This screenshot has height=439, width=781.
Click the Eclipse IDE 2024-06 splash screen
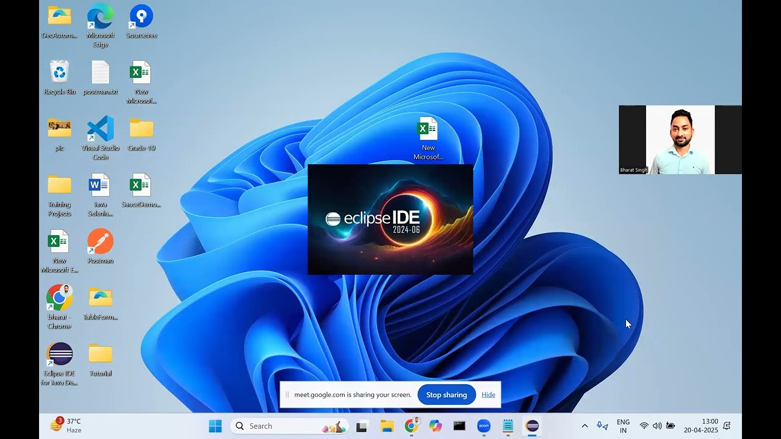click(x=390, y=220)
